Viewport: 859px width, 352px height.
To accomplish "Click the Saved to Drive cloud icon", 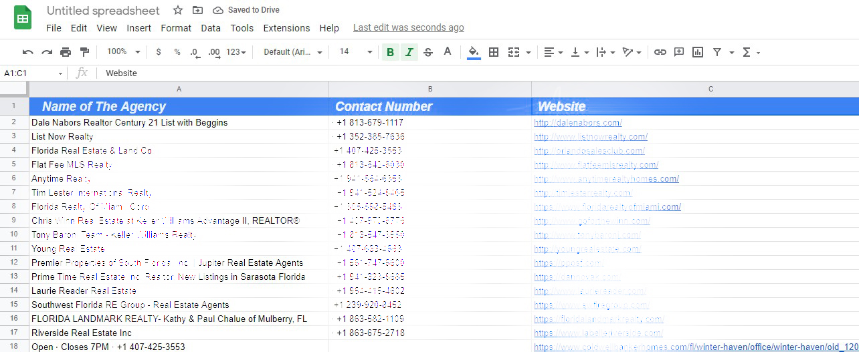I will tap(218, 10).
